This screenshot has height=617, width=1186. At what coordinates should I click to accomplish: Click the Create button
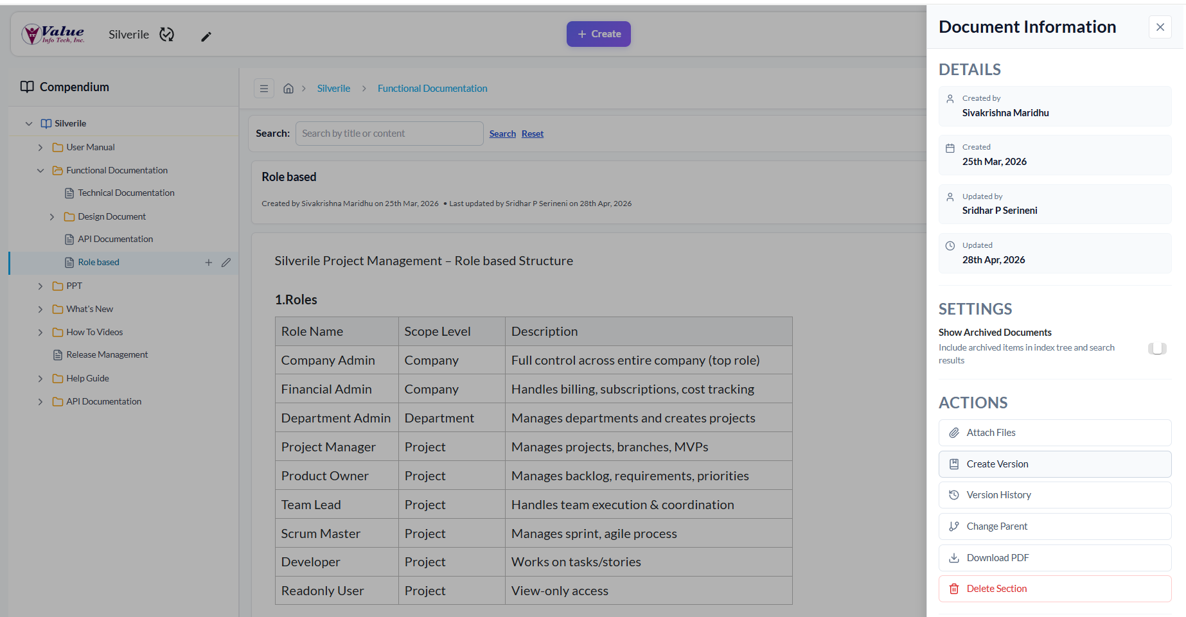[599, 34]
